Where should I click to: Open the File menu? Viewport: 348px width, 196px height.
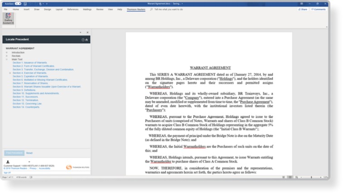pyautogui.click(x=5, y=10)
